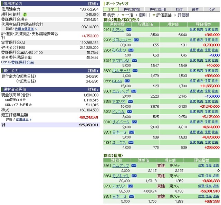Screen dimensions: 221x205
Task: Open 詳細 for the 買付余力 panel
Action: pyautogui.click(x=93, y=71)
